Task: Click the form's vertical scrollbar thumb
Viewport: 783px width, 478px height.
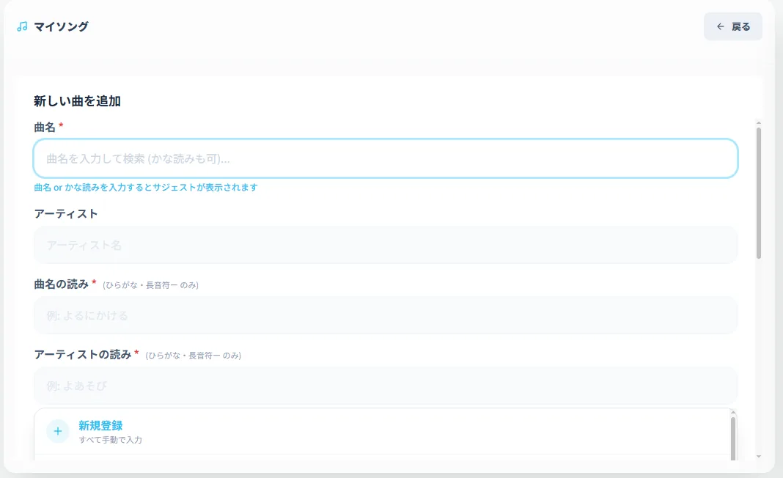Action: (759, 193)
